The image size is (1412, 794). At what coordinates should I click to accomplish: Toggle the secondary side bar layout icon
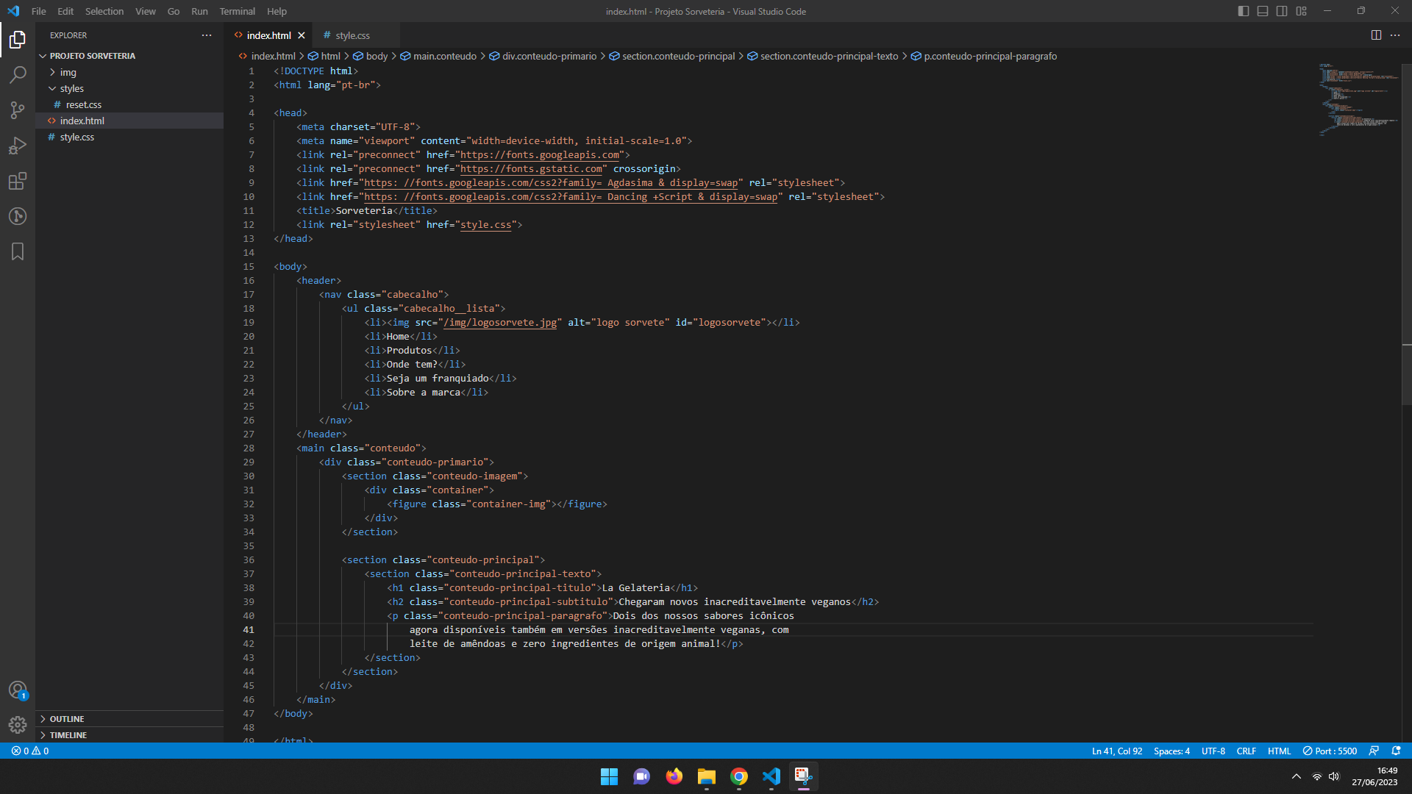tap(1282, 11)
